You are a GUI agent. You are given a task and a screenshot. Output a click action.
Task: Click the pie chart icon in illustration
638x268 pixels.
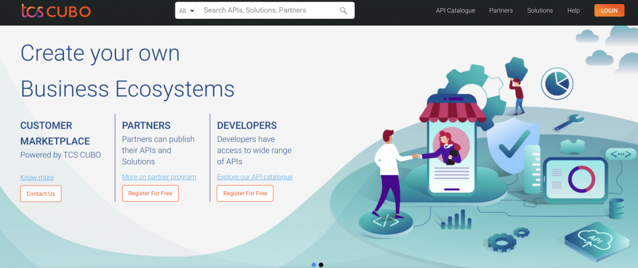(x=557, y=84)
